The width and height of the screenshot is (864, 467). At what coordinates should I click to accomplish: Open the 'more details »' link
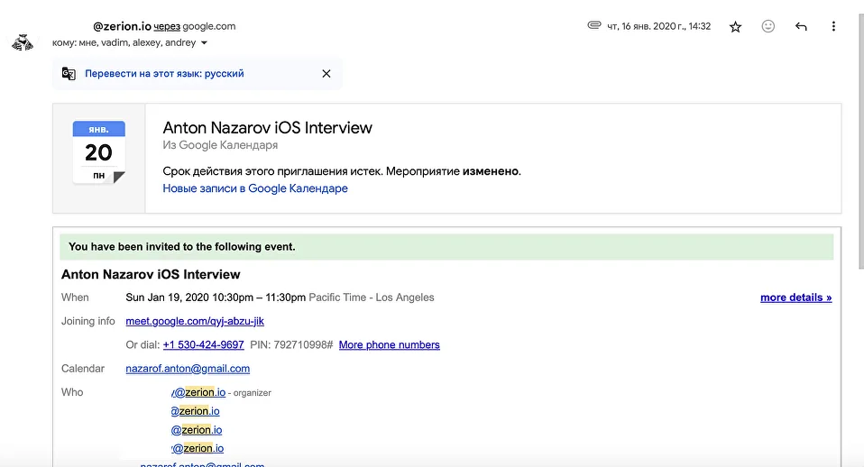click(x=795, y=298)
